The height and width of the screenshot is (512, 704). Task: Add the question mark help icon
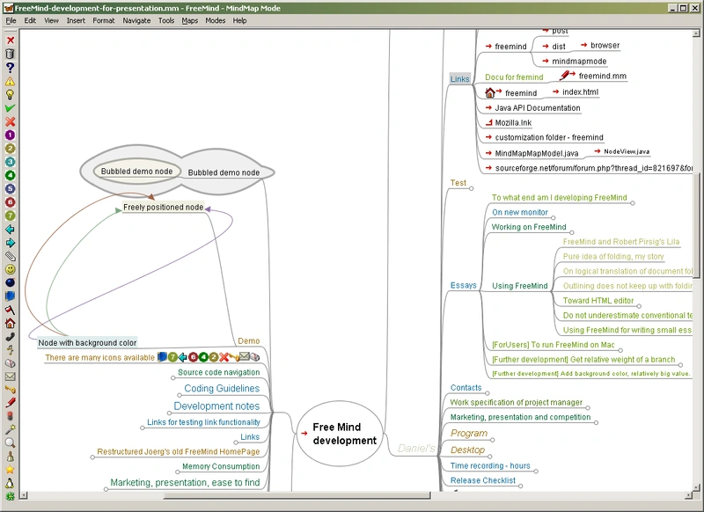click(x=9, y=69)
